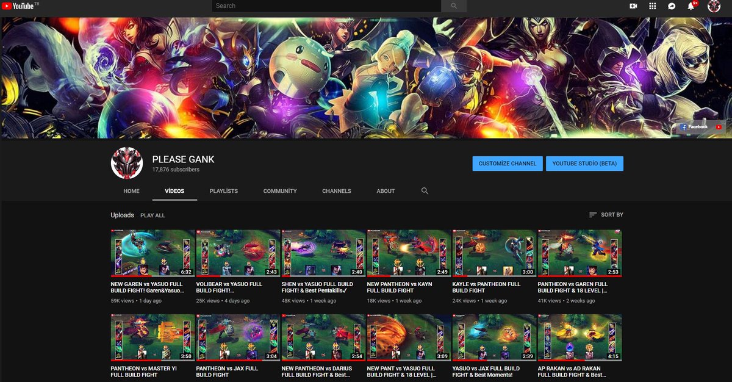Click the '17,876 subscribers' text
Screen dimensions: 732x382
click(176, 170)
